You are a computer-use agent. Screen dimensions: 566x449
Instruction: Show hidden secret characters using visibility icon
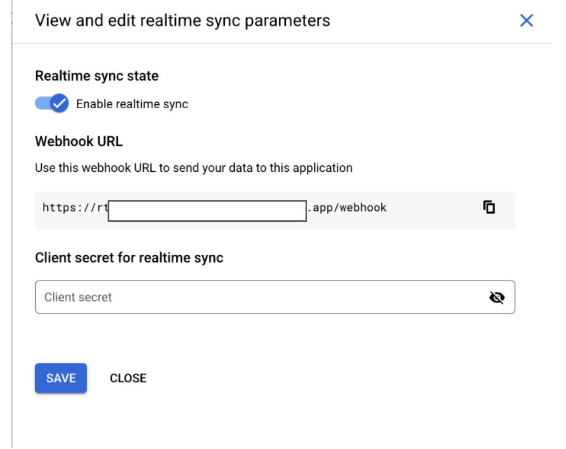[497, 297]
